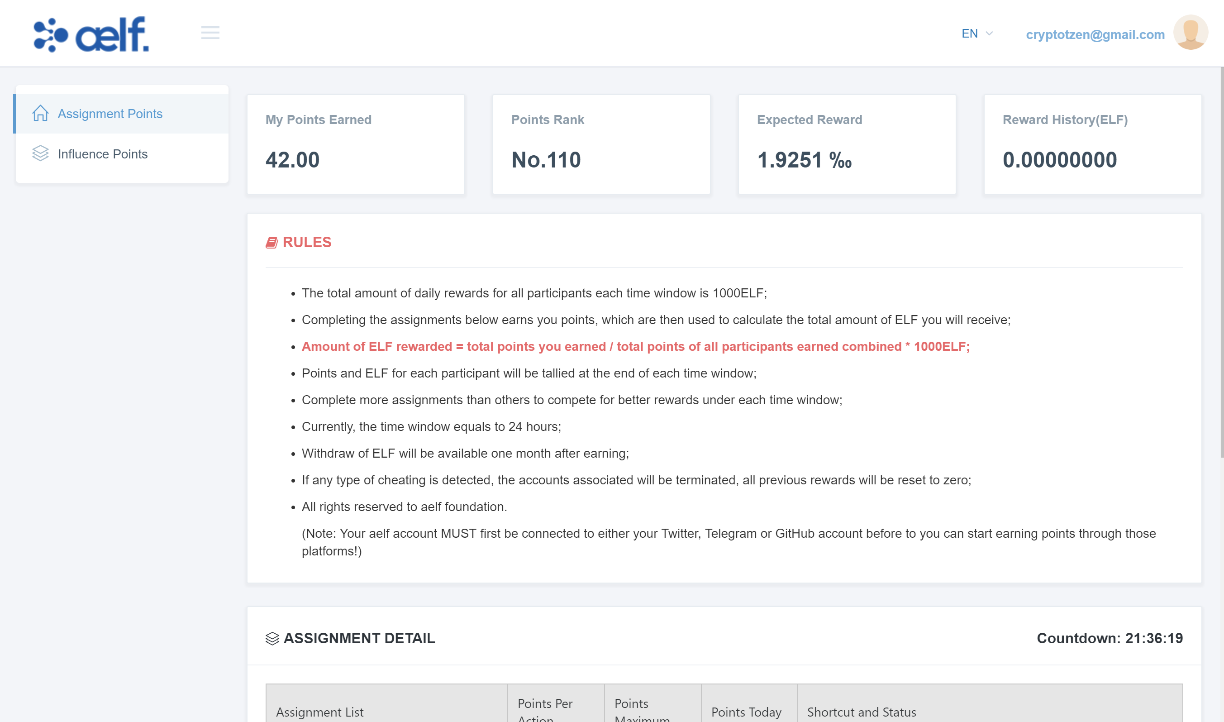Toggle the hamburger sidebar menu icon
The height and width of the screenshot is (722, 1224).
(x=210, y=33)
